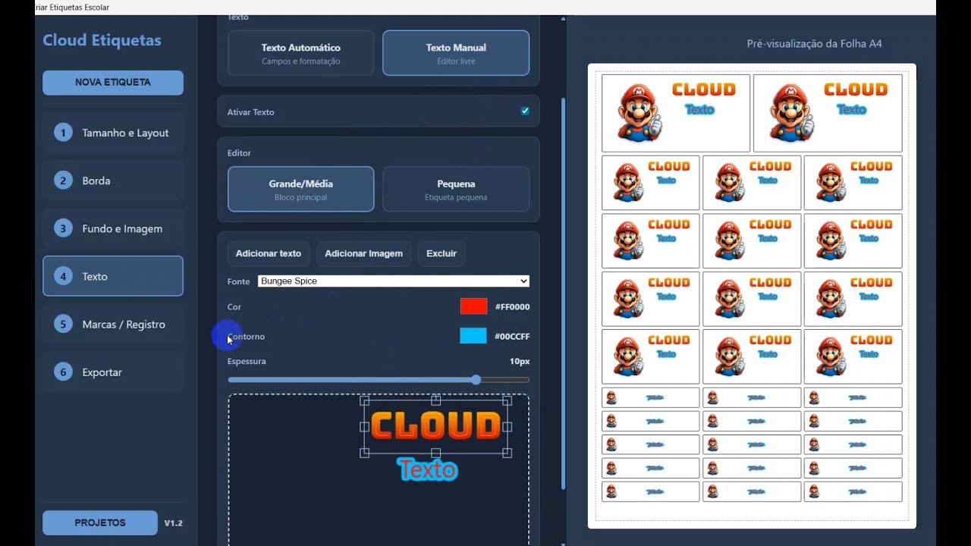The height and width of the screenshot is (546, 971).
Task: Open the PROJETOS button
Action: [x=100, y=522]
